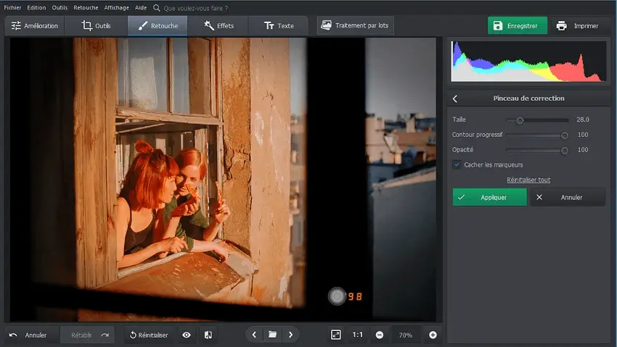Click the Réinitialiser button at bottom

point(149,335)
